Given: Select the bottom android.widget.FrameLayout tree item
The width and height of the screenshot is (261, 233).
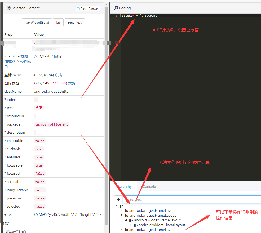Looking at the screenshot, I should (x=152, y=230).
